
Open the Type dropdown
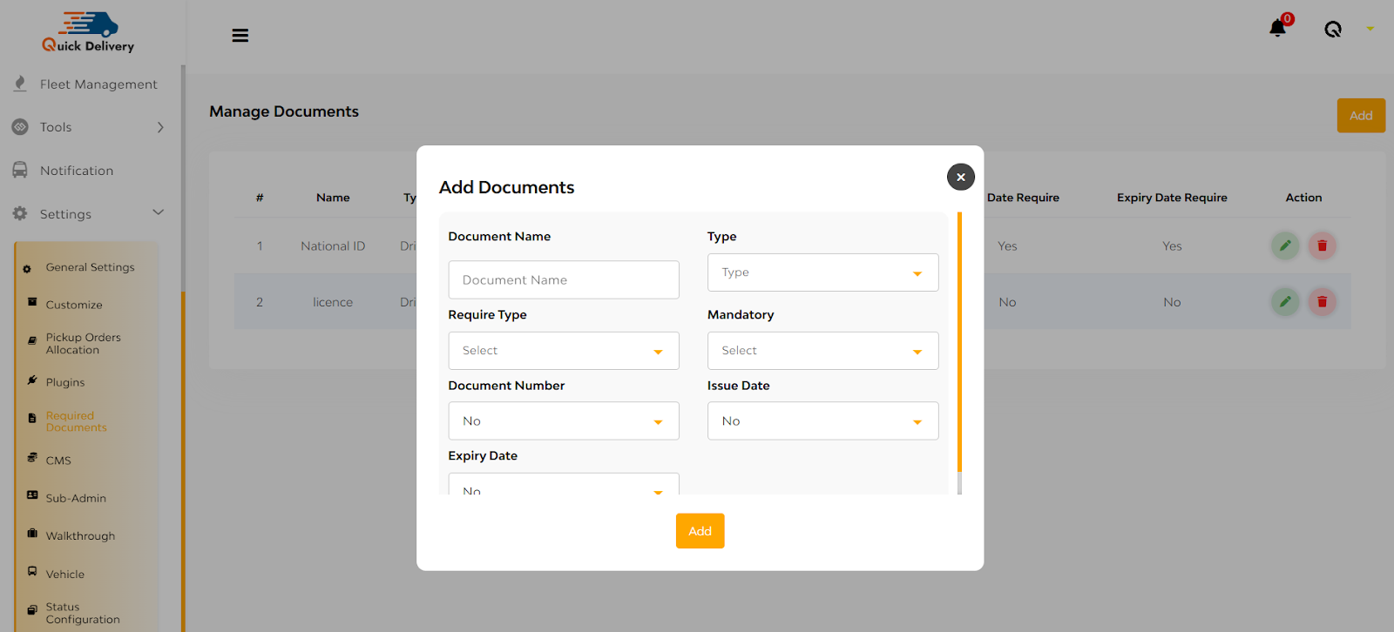[822, 272]
